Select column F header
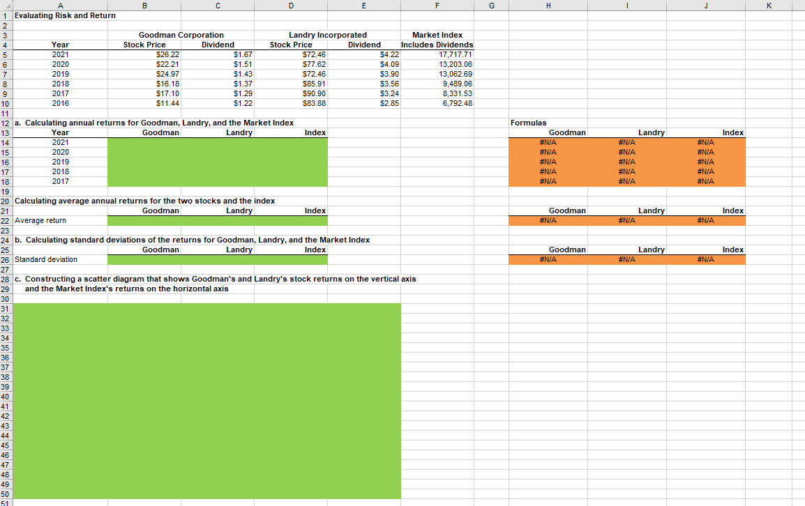Screen dimensions: 805x506 (x=437, y=6)
